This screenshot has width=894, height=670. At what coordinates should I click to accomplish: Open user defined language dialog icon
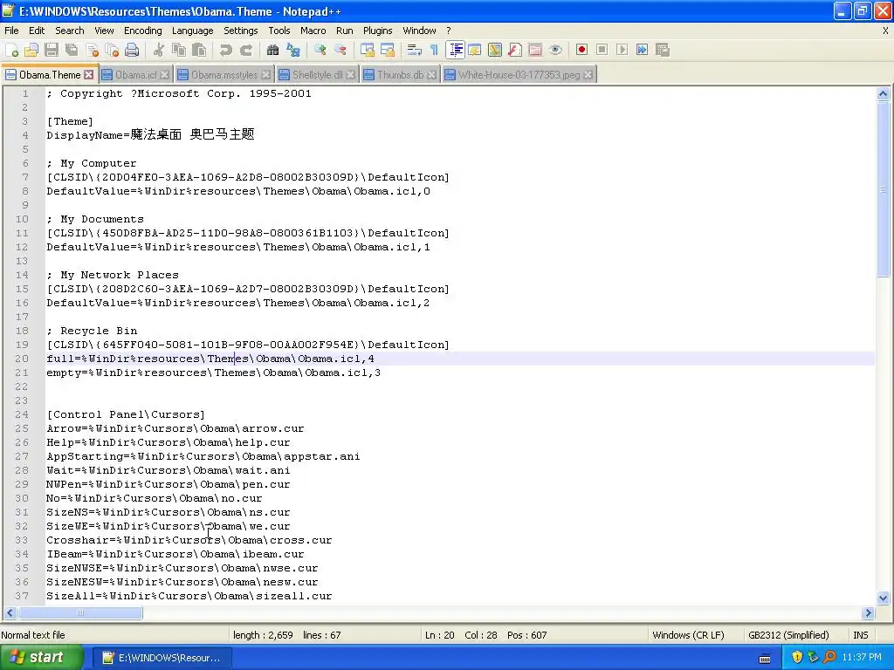[475, 50]
